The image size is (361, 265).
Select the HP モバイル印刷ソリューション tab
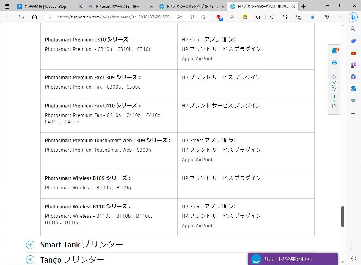coord(263,6)
